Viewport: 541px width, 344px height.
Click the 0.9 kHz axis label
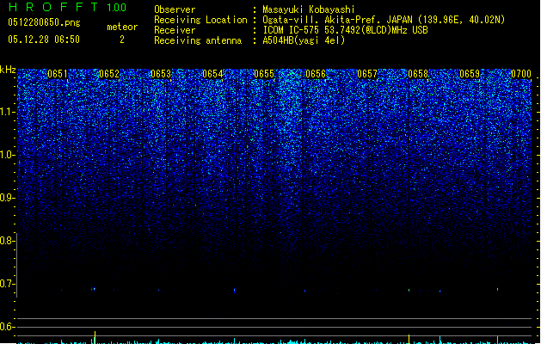[7, 198]
